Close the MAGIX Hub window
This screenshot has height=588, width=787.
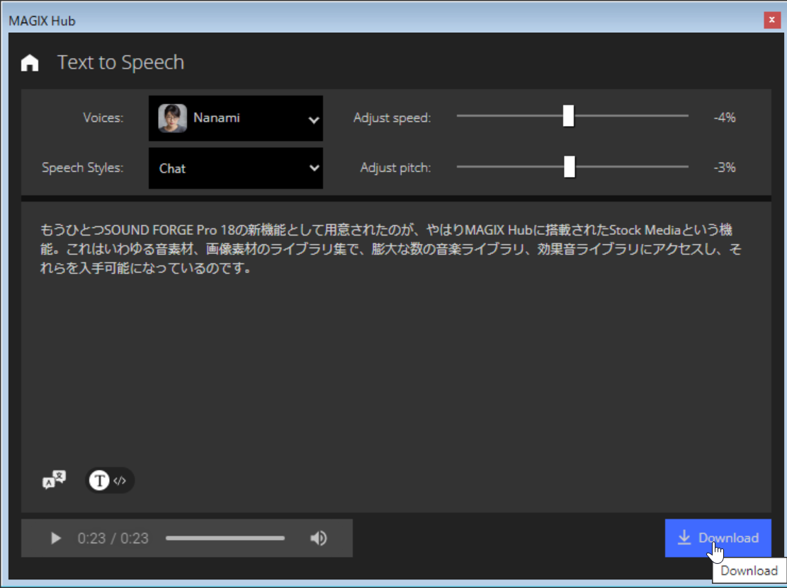[771, 20]
